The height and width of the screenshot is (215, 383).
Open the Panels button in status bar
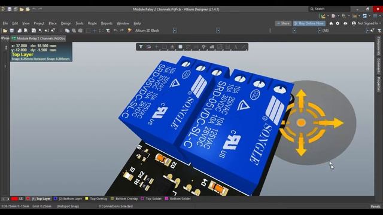coord(375,207)
